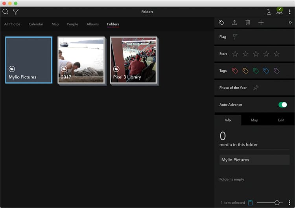295x208 pixels.
Task: Click the trash delete icon
Action: point(248,22)
